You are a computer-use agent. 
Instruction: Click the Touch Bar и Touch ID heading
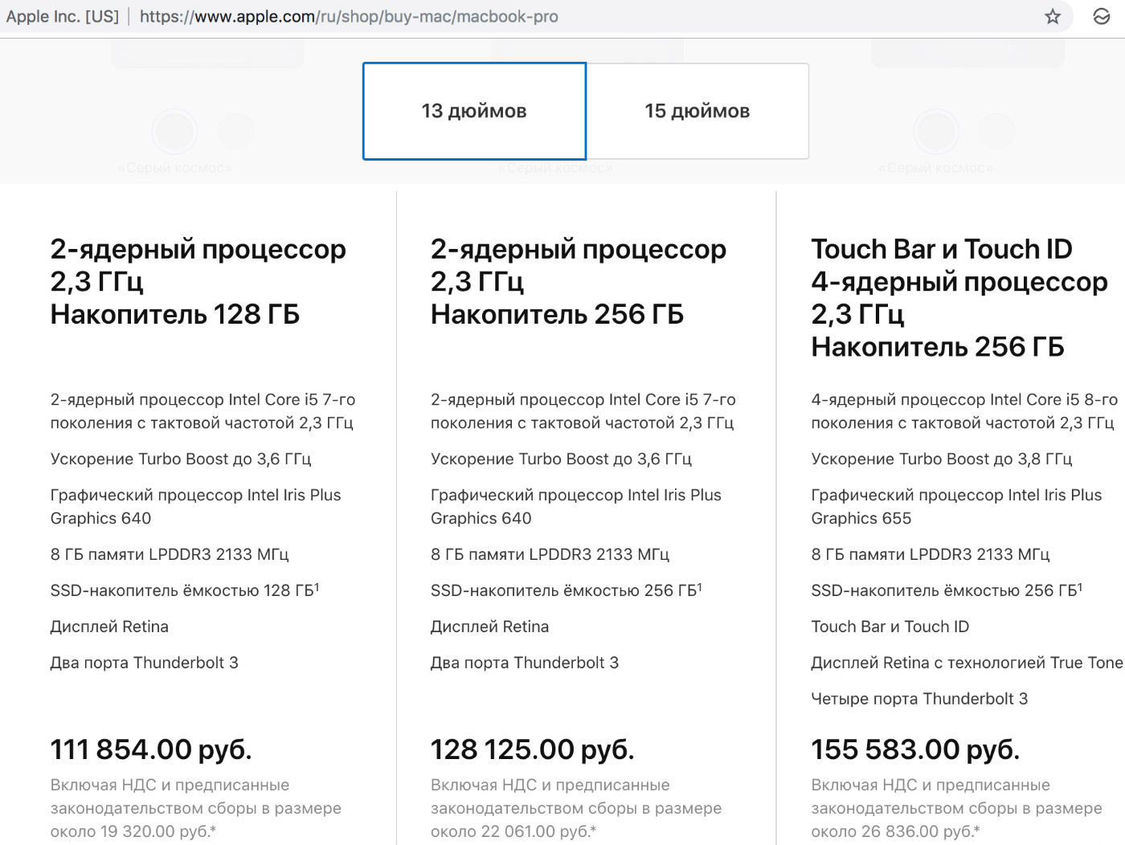tap(942, 249)
